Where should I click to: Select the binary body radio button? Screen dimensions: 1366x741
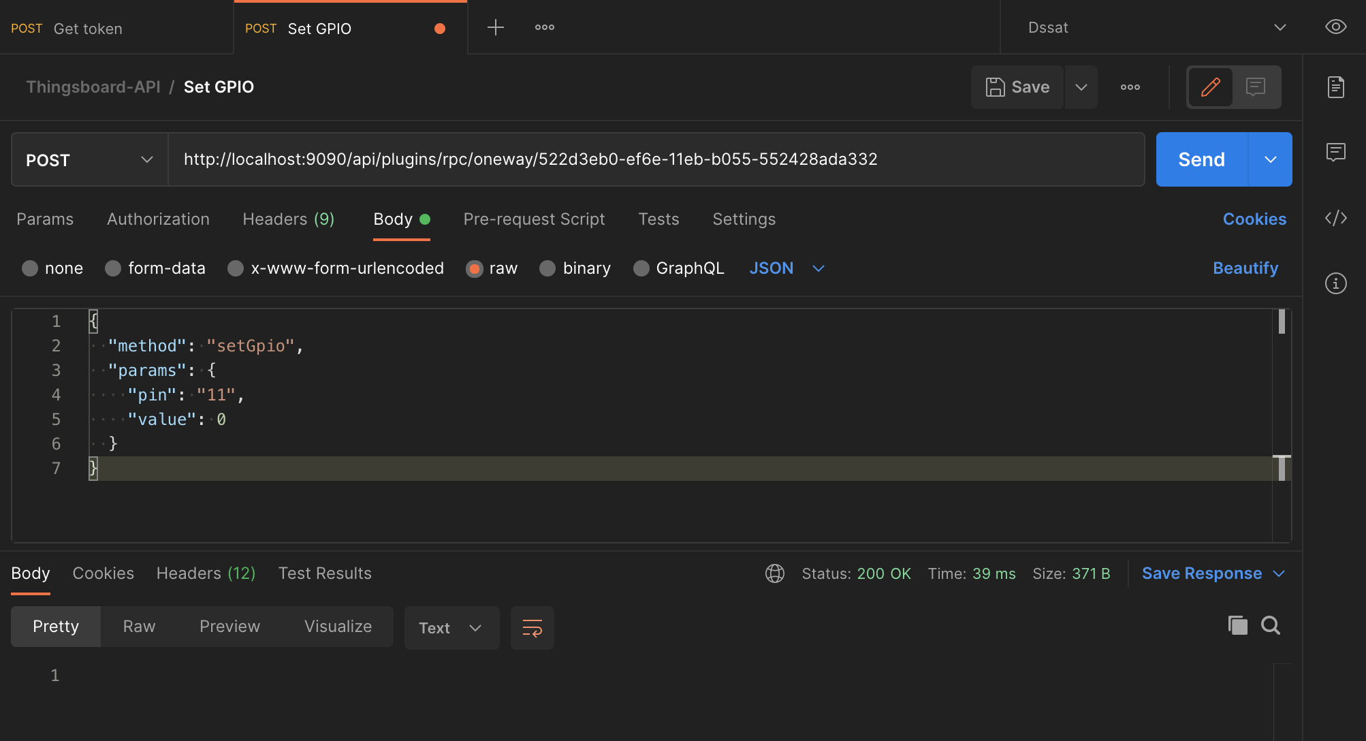547,268
